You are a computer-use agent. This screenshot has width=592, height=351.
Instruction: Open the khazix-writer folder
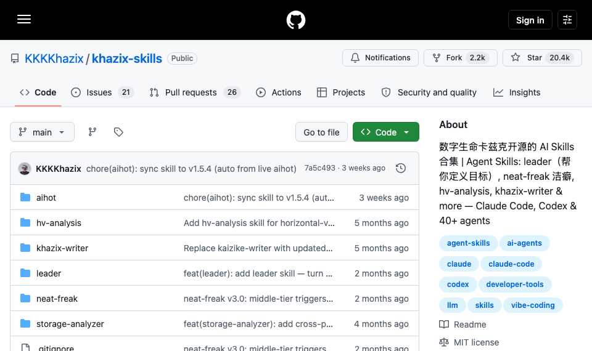[x=62, y=248]
